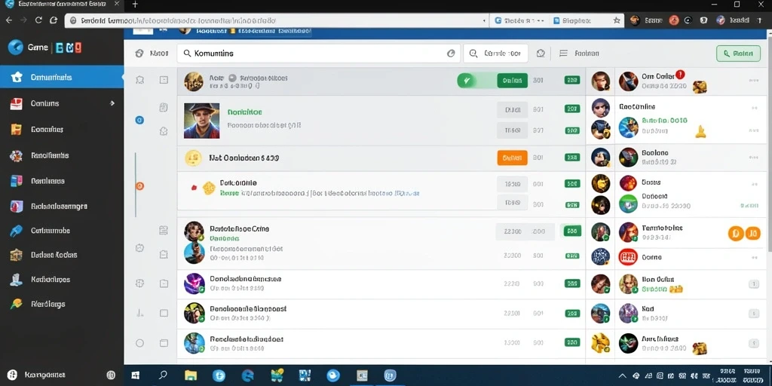Expand hidden tray icons chevron
Screen dimensions: 772x386
pos(622,375)
